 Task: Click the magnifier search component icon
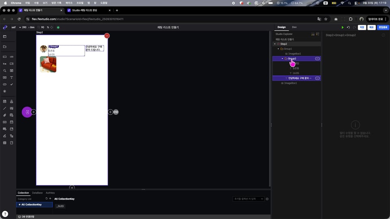tap(5, 70)
